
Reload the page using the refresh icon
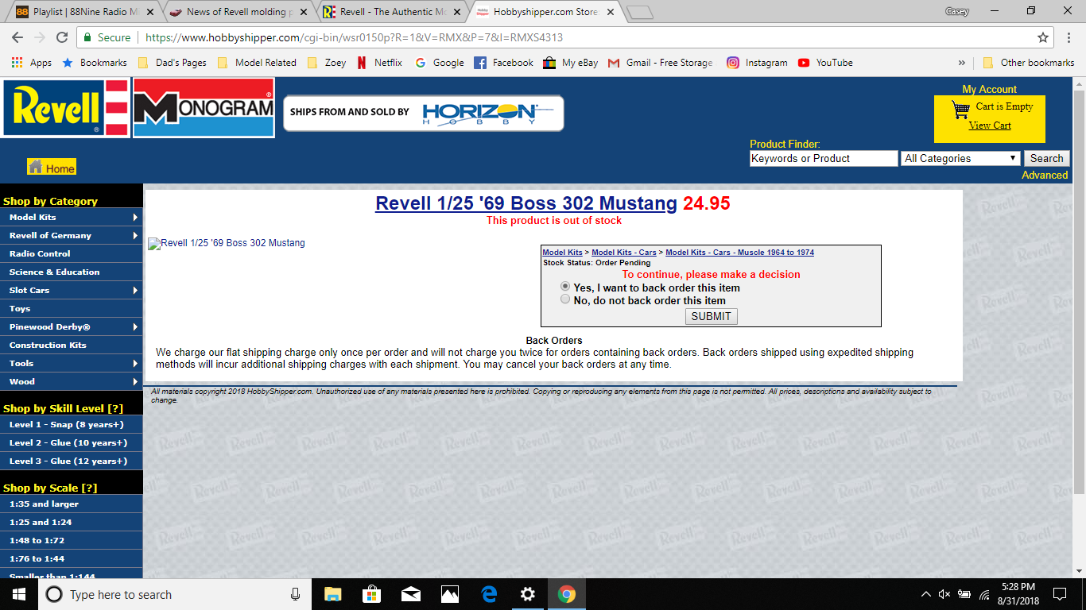[x=62, y=37]
